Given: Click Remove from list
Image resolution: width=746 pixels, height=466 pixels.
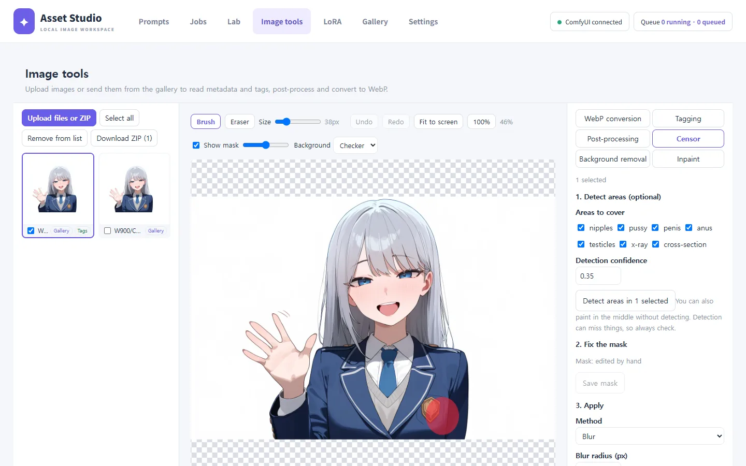Looking at the screenshot, I should coord(54,138).
